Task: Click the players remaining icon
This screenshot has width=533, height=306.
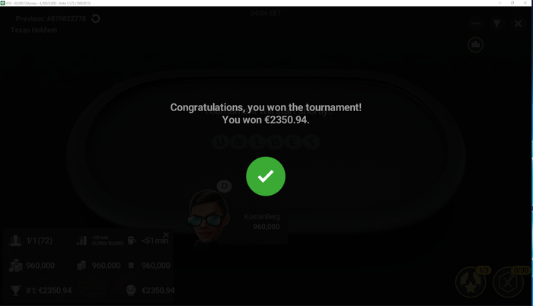Action: point(16,241)
